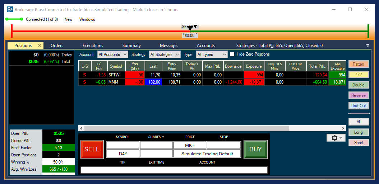Viewport: 379px width, 184px height.
Task: Click the green connection status indicator
Action: tap(14, 19)
